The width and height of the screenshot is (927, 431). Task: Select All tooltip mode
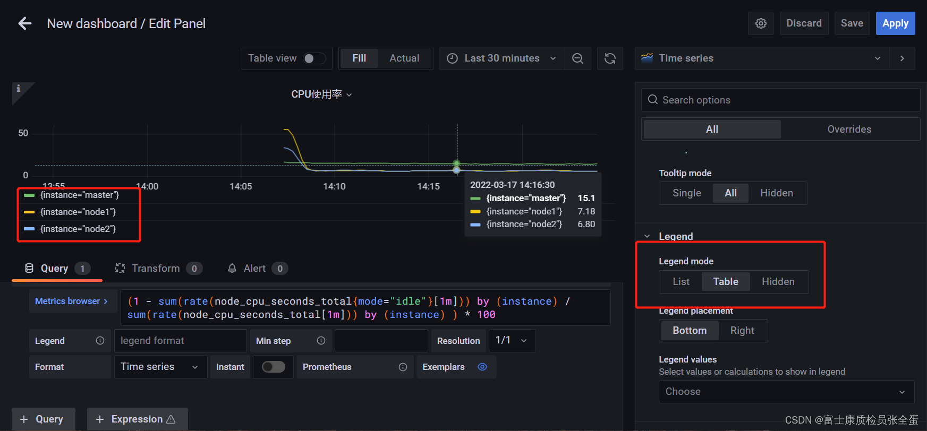click(730, 193)
